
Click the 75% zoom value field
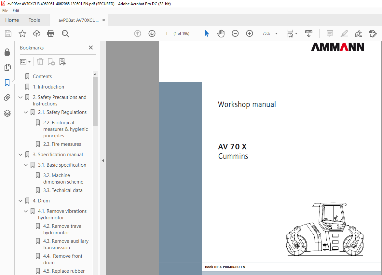pyautogui.click(x=266, y=34)
